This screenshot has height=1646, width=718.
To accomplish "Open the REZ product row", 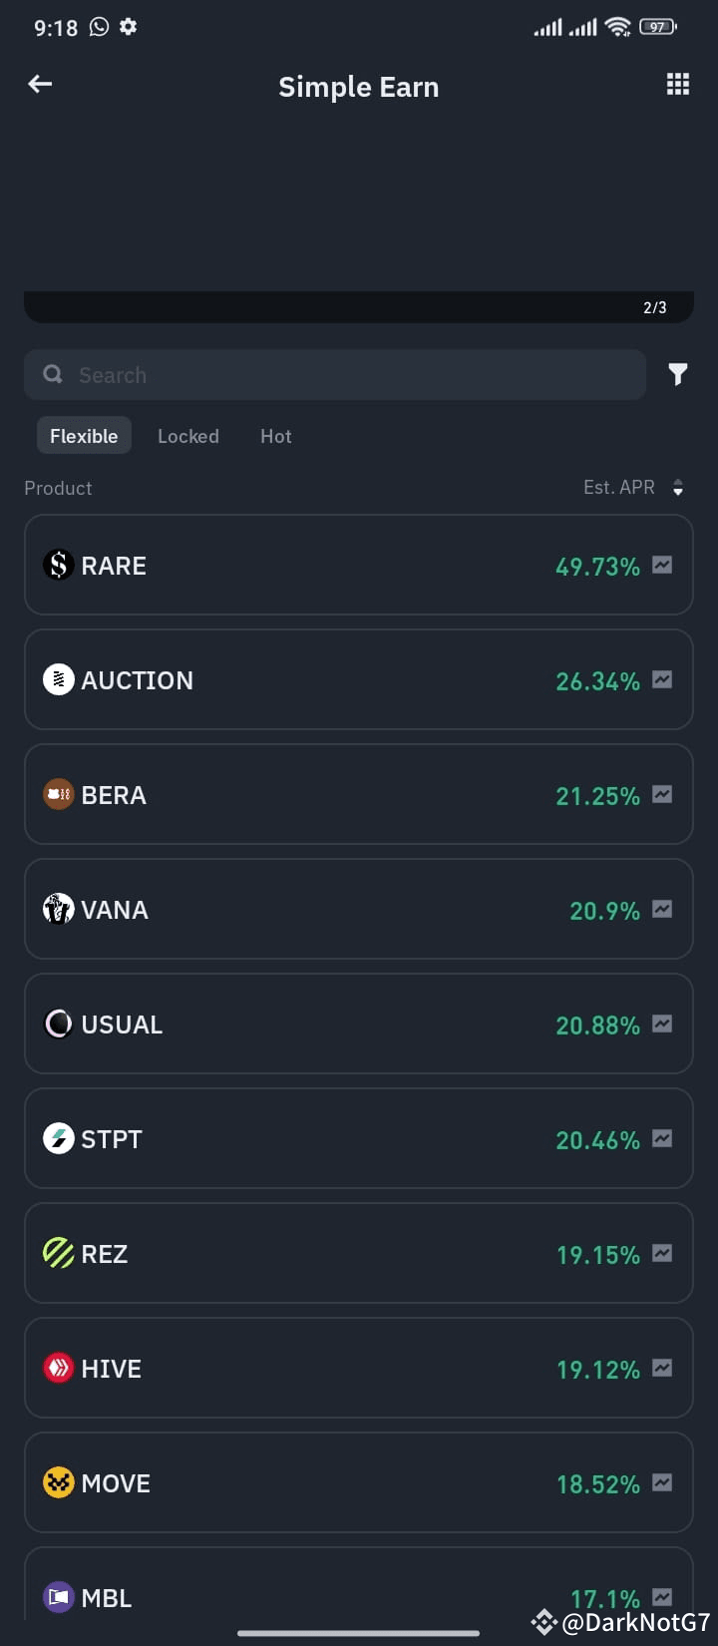I will 359,1253.
